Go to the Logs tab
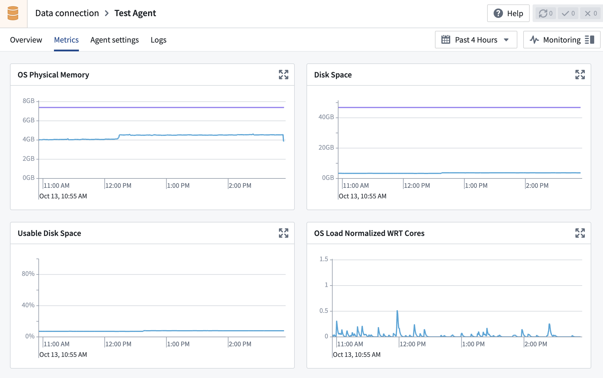Image resolution: width=603 pixels, height=378 pixels. pyautogui.click(x=159, y=40)
